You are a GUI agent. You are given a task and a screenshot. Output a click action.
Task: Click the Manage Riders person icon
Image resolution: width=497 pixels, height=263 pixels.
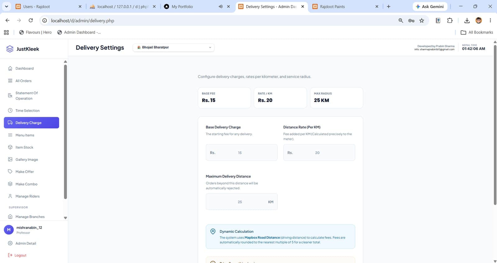click(x=10, y=196)
